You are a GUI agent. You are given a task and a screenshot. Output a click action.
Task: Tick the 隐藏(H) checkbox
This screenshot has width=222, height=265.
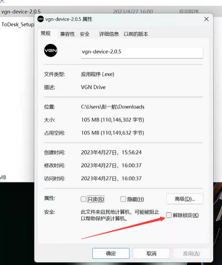[x=123, y=199]
